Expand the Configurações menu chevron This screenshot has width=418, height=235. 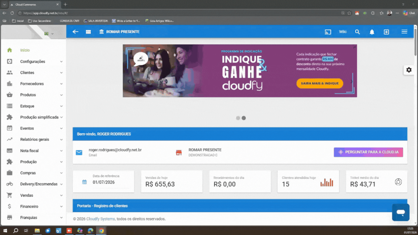61,61
